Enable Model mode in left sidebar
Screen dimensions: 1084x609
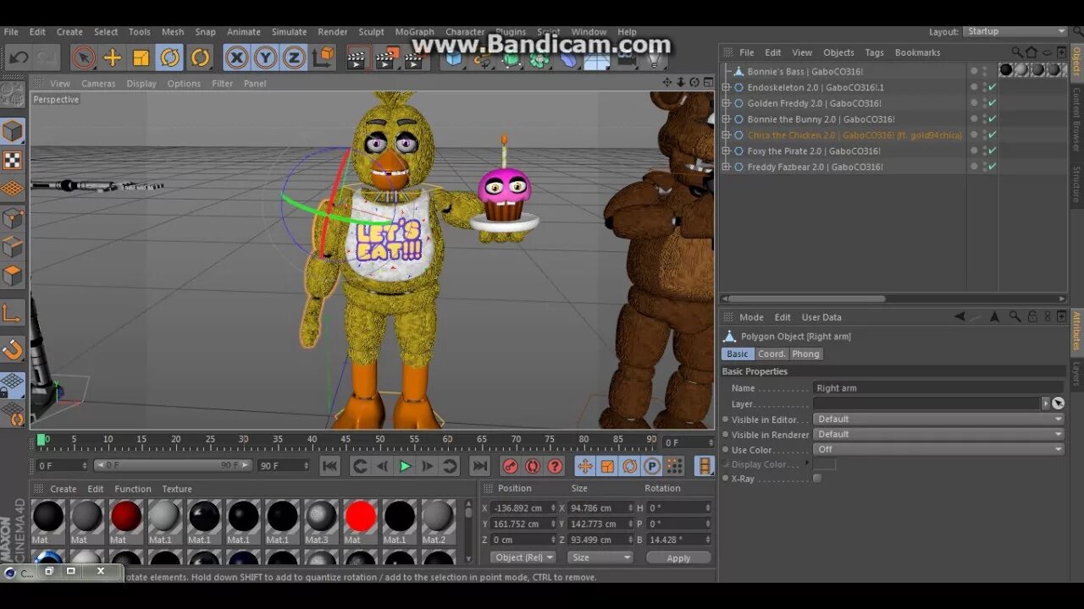tap(13, 131)
